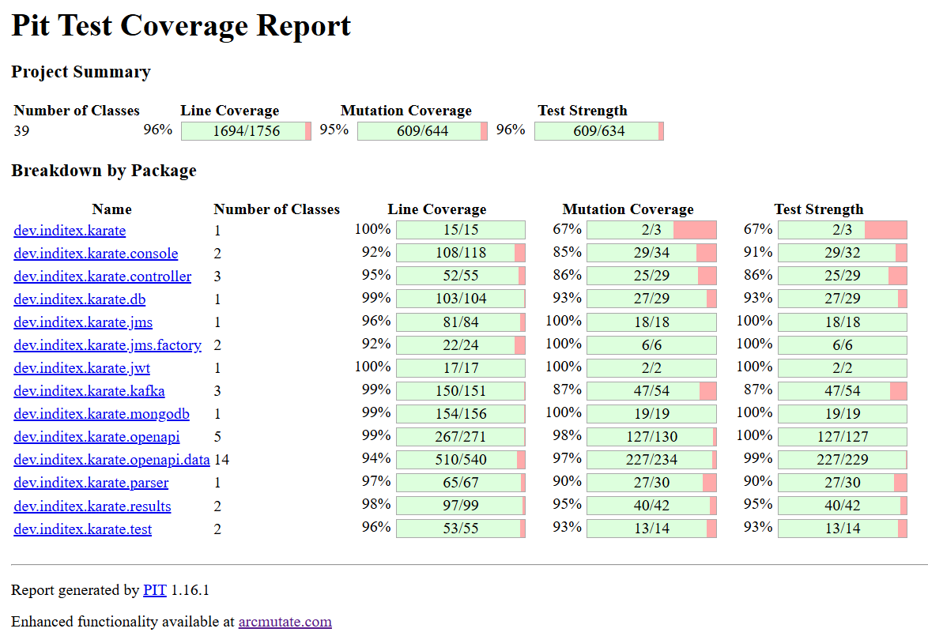Open dev.inditex.karate.controller package link
Viewport: 928px width, 636px height.
pyautogui.click(x=103, y=277)
